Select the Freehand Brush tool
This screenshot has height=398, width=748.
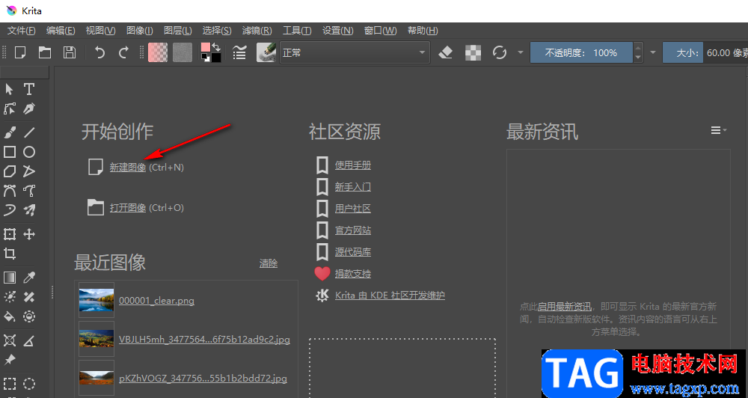(10, 132)
